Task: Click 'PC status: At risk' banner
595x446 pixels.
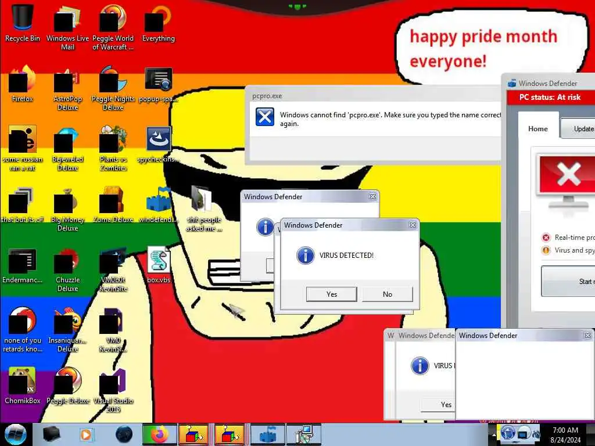Action: (550, 97)
